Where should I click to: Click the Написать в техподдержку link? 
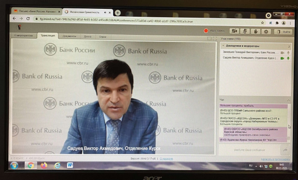(275, 159)
